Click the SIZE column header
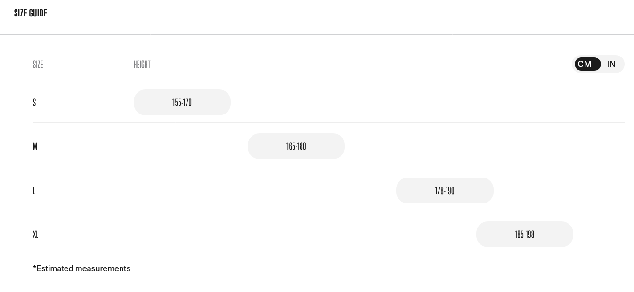 (x=38, y=65)
